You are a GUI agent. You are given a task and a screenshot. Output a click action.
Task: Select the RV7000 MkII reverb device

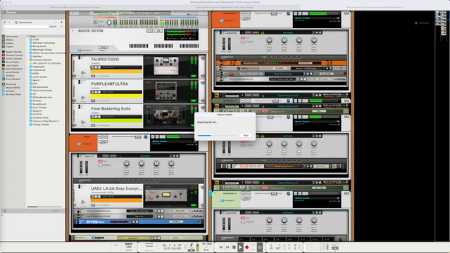point(138,222)
